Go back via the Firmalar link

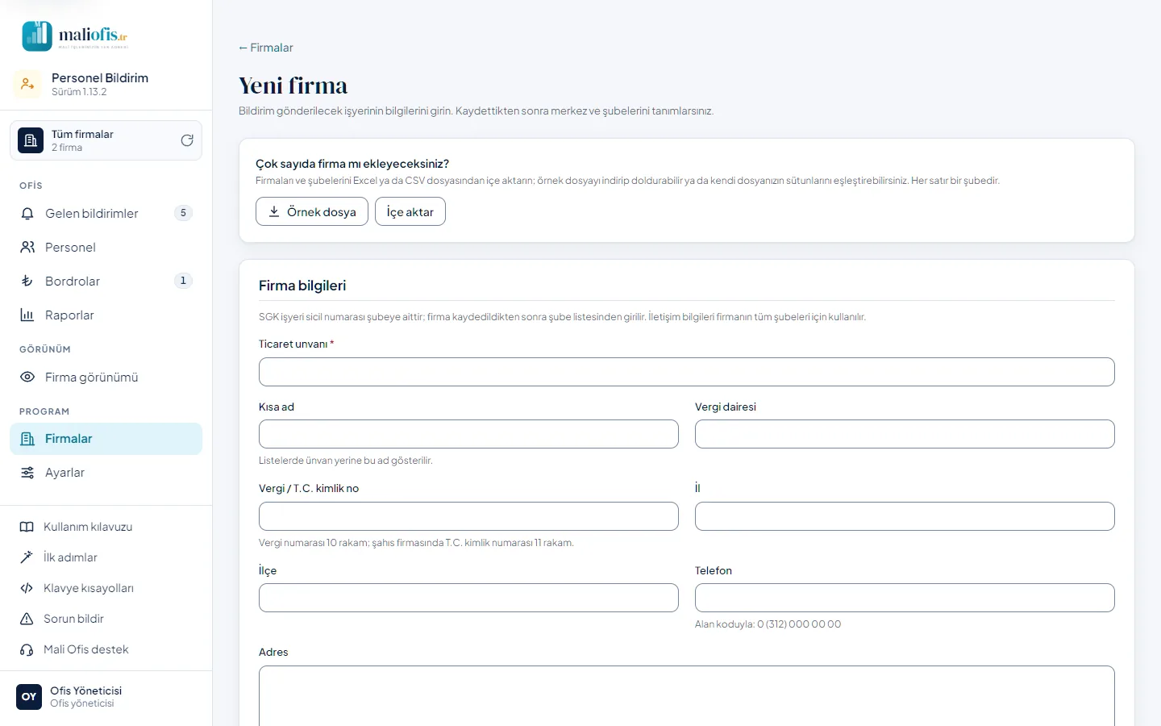click(x=266, y=48)
